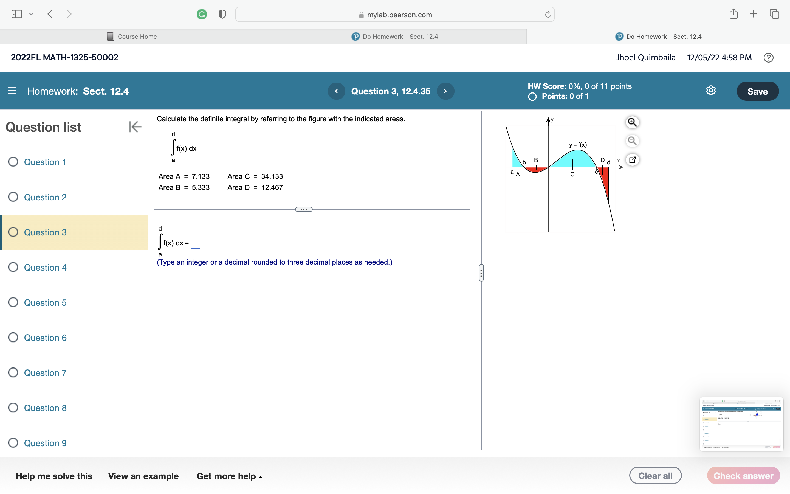
Task: Open the hamburger navigation menu
Action: click(12, 91)
